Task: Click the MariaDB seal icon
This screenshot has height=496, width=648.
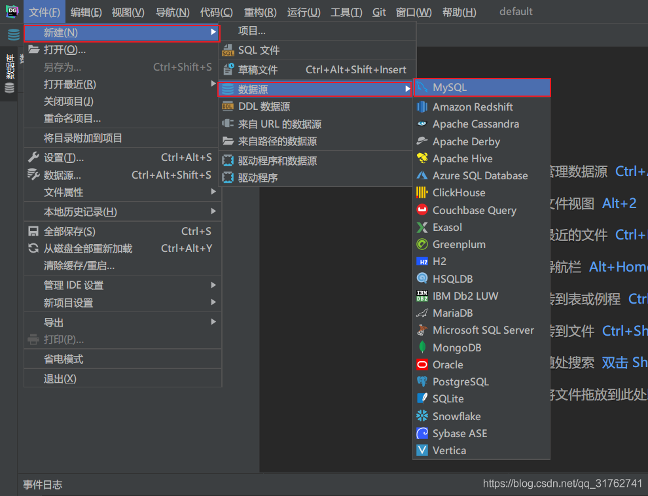Action: point(422,313)
